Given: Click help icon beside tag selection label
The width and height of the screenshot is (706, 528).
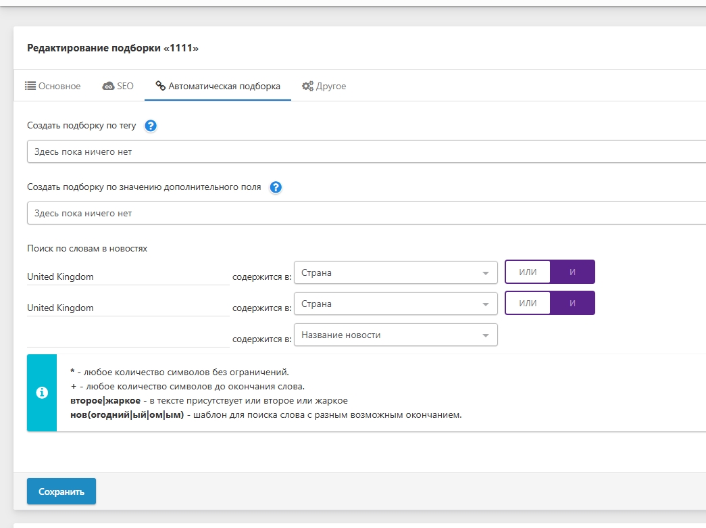Looking at the screenshot, I should (151, 126).
